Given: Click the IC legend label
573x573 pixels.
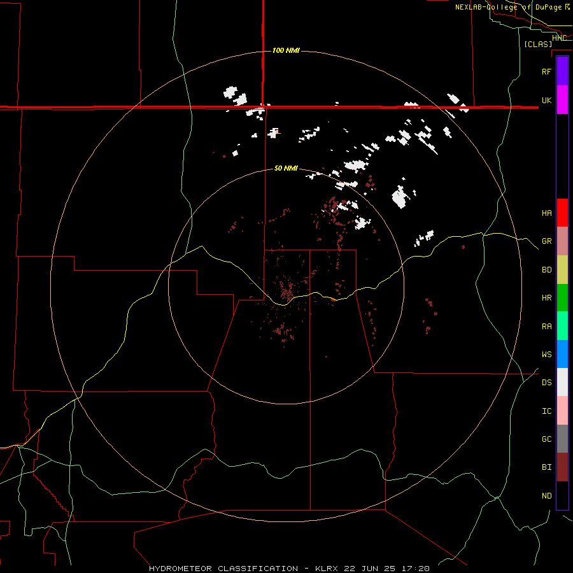Looking at the screenshot, I should (x=546, y=411).
